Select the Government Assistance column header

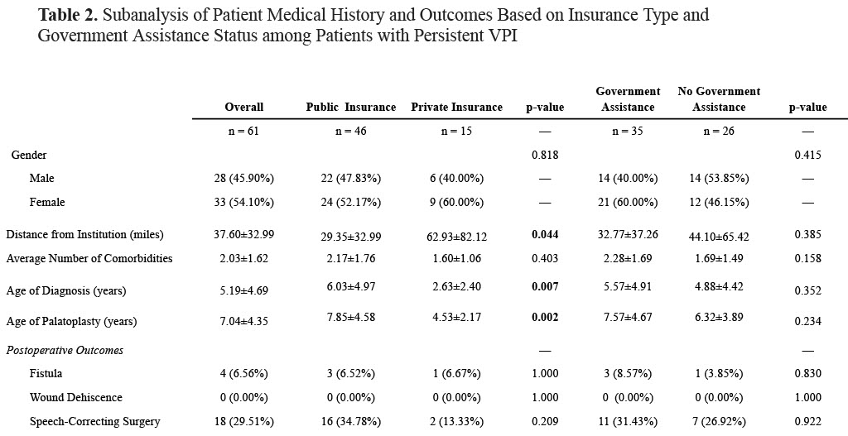point(628,99)
